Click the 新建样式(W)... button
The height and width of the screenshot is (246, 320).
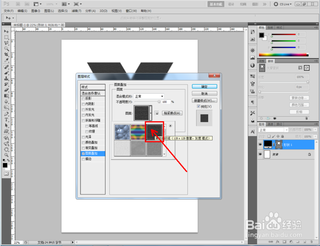click(204, 101)
